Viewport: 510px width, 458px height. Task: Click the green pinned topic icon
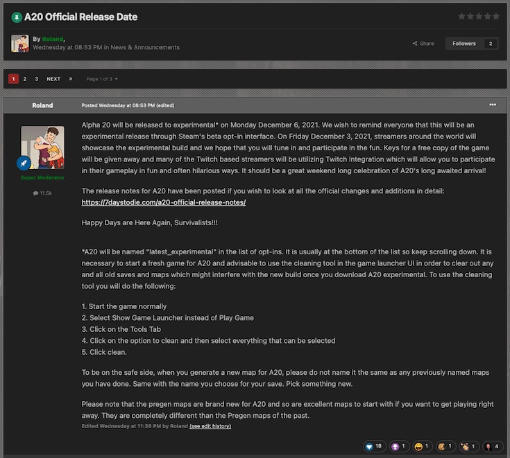16,17
